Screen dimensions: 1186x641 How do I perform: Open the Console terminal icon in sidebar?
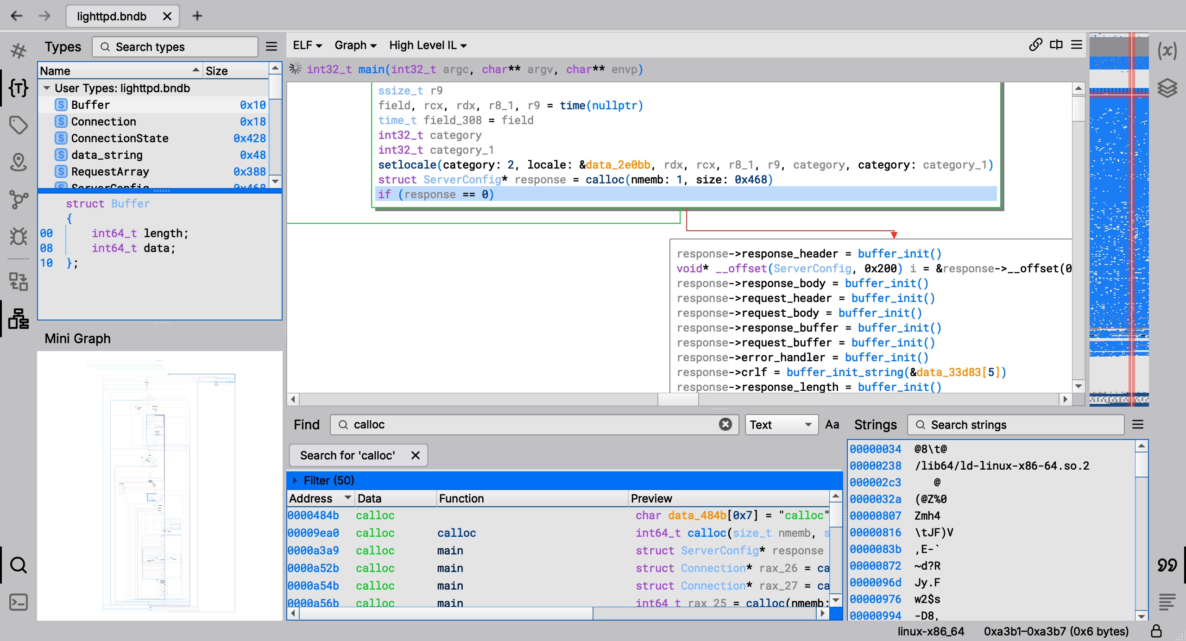pyautogui.click(x=19, y=602)
